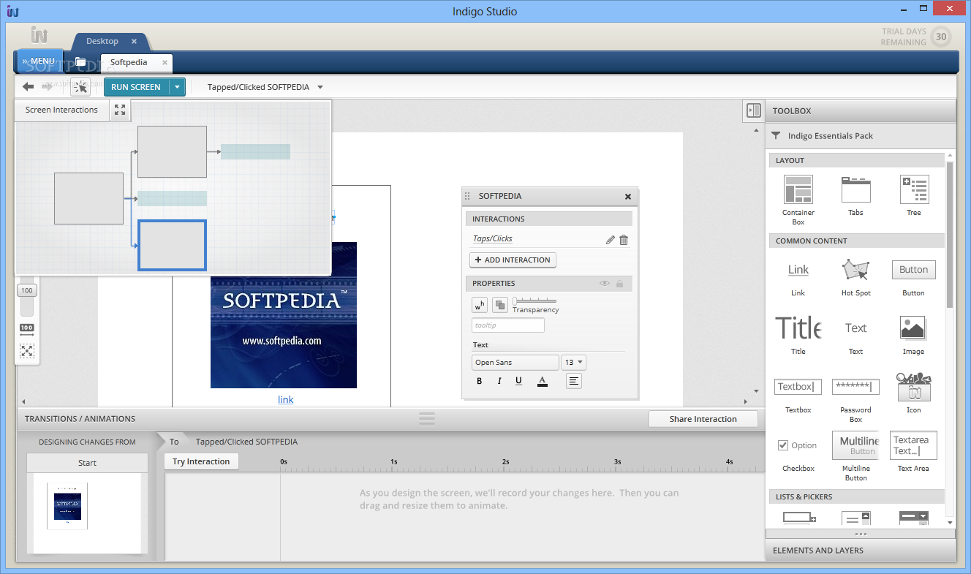This screenshot has width=971, height=574.
Task: Delete the Taps/Clicks interaction with the trash
Action: coord(624,240)
